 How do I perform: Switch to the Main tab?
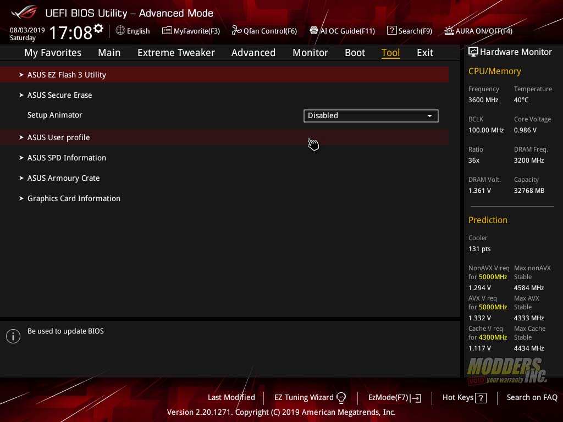(109, 53)
